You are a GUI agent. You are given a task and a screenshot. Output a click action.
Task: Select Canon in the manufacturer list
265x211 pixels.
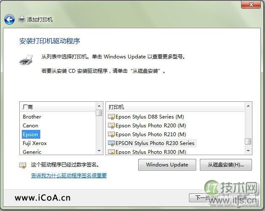[30, 126]
